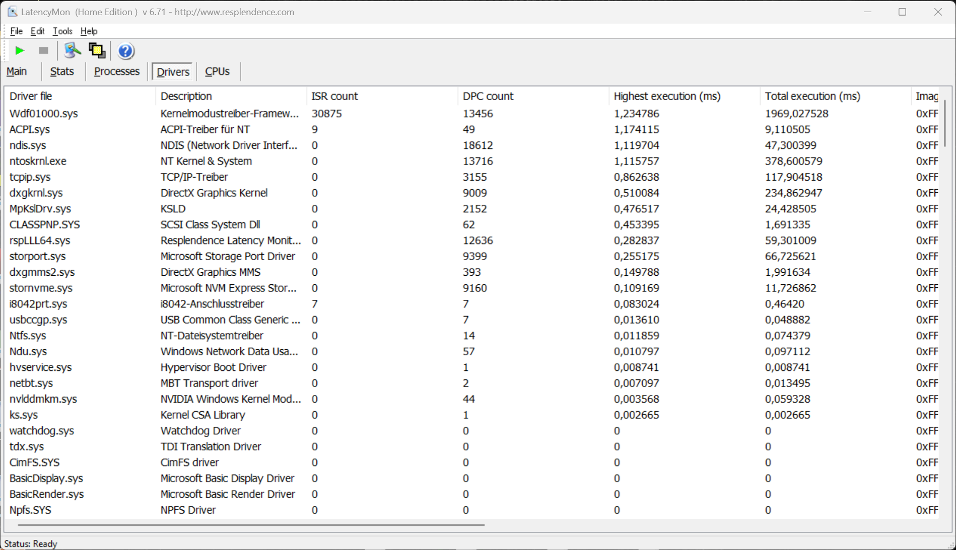Open the Edit menu
This screenshot has width=956, height=550.
pos(37,31)
